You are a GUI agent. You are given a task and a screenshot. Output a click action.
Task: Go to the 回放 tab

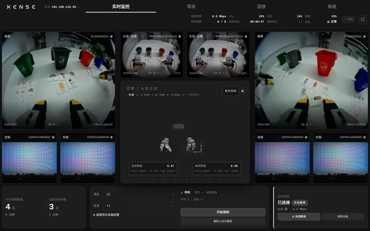pos(261,7)
